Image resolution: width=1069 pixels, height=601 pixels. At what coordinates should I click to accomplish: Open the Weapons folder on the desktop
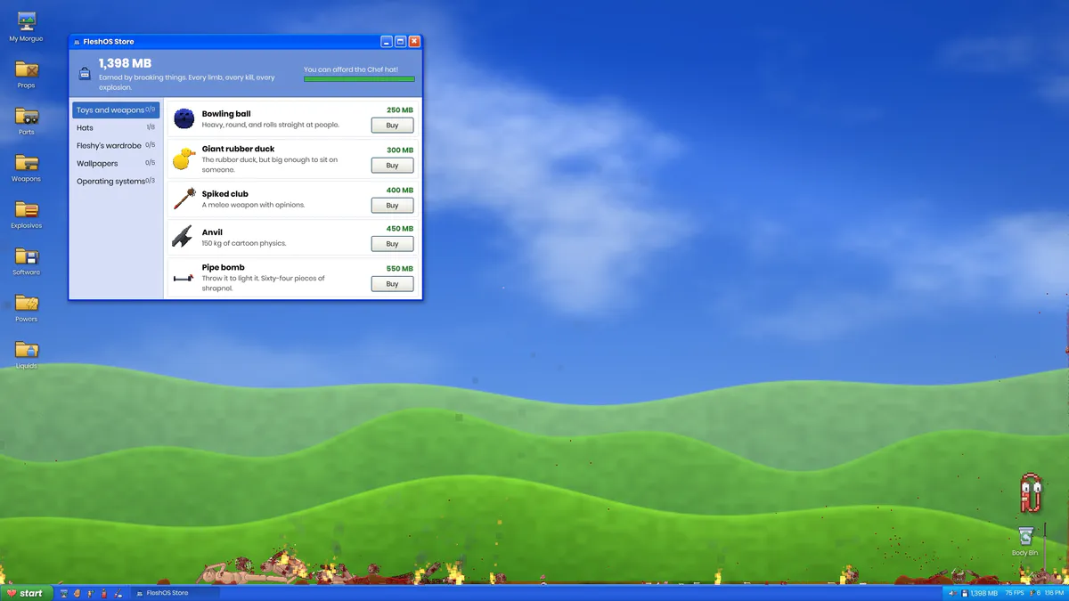tap(27, 166)
